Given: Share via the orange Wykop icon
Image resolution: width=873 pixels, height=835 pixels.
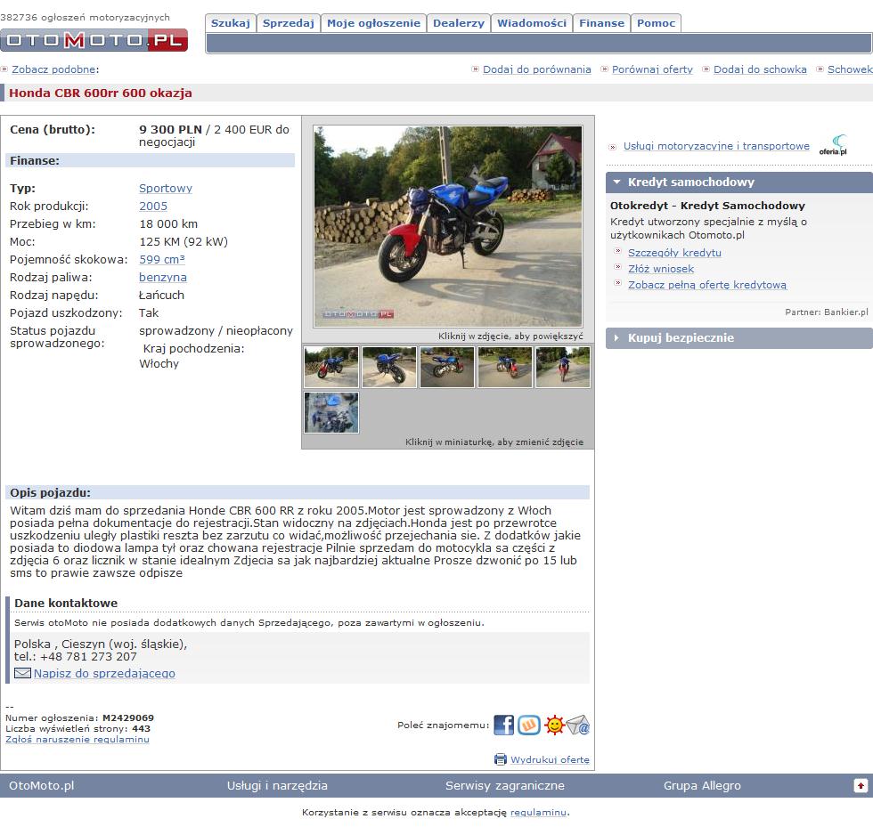Looking at the screenshot, I should point(529,726).
